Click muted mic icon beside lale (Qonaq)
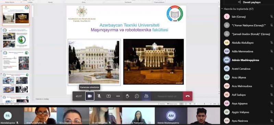Image resolution: width=274 pixels, height=125 pixels. click(271, 16)
